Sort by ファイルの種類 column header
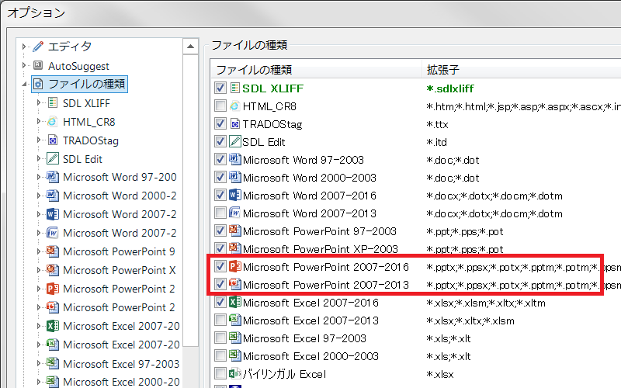Screen dimensions: 621x388 click(x=316, y=70)
